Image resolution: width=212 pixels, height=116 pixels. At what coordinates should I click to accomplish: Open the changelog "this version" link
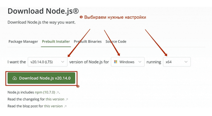(55, 99)
